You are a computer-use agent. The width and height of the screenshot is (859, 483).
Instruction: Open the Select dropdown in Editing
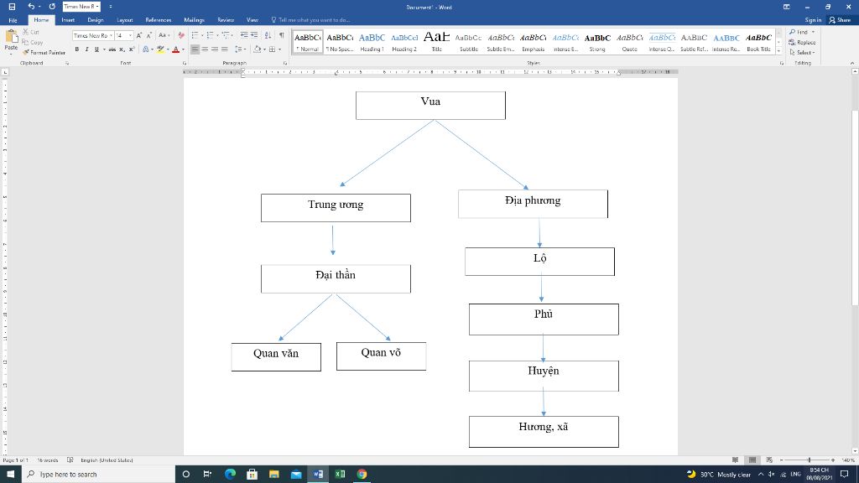(x=803, y=53)
